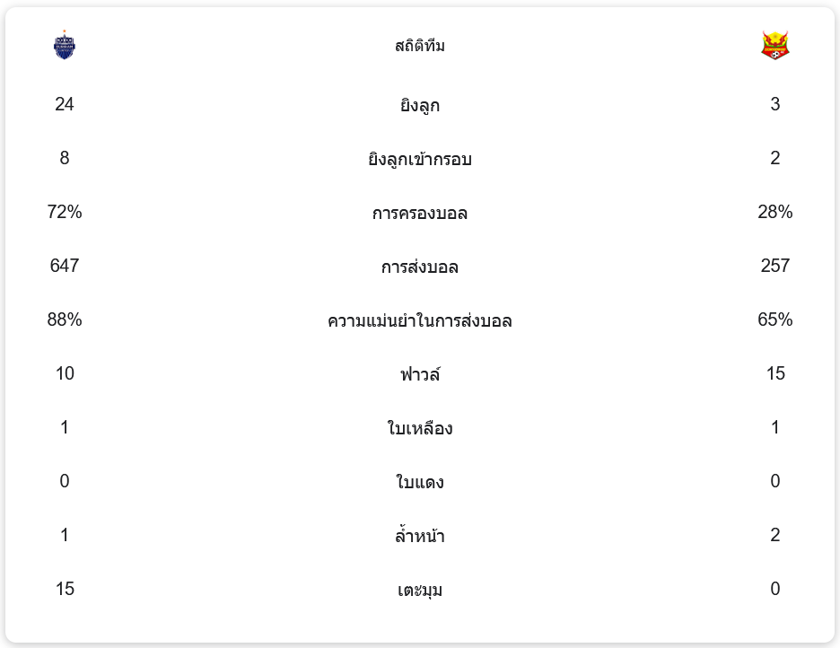This screenshot has width=840, height=648.
Task: Select the 647 passes value
Action: click(65, 267)
